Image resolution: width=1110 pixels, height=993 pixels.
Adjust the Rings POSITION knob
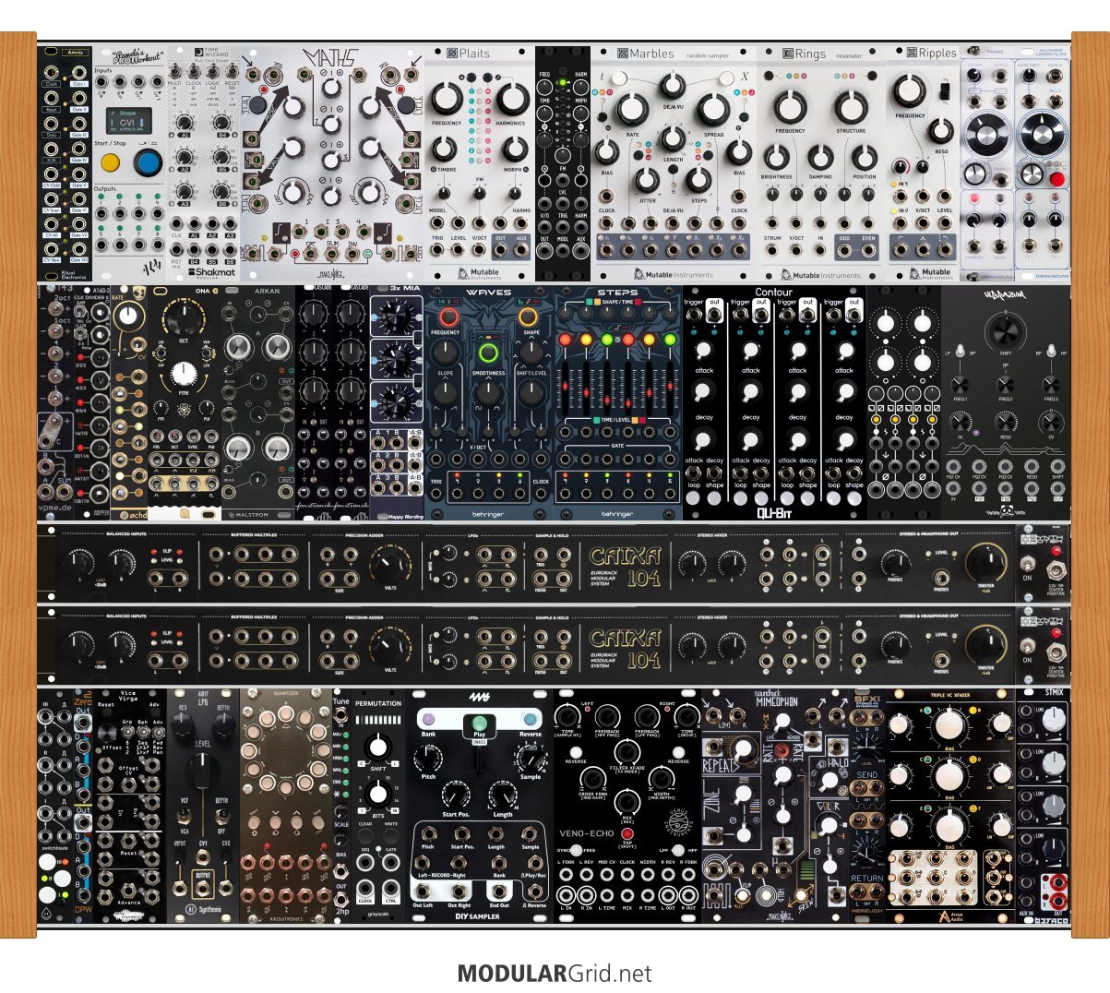point(864,157)
